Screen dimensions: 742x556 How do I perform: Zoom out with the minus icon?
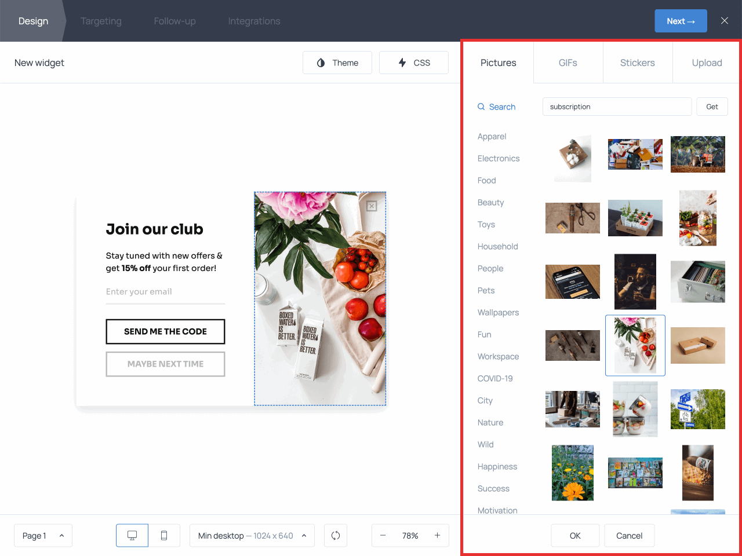click(x=383, y=536)
